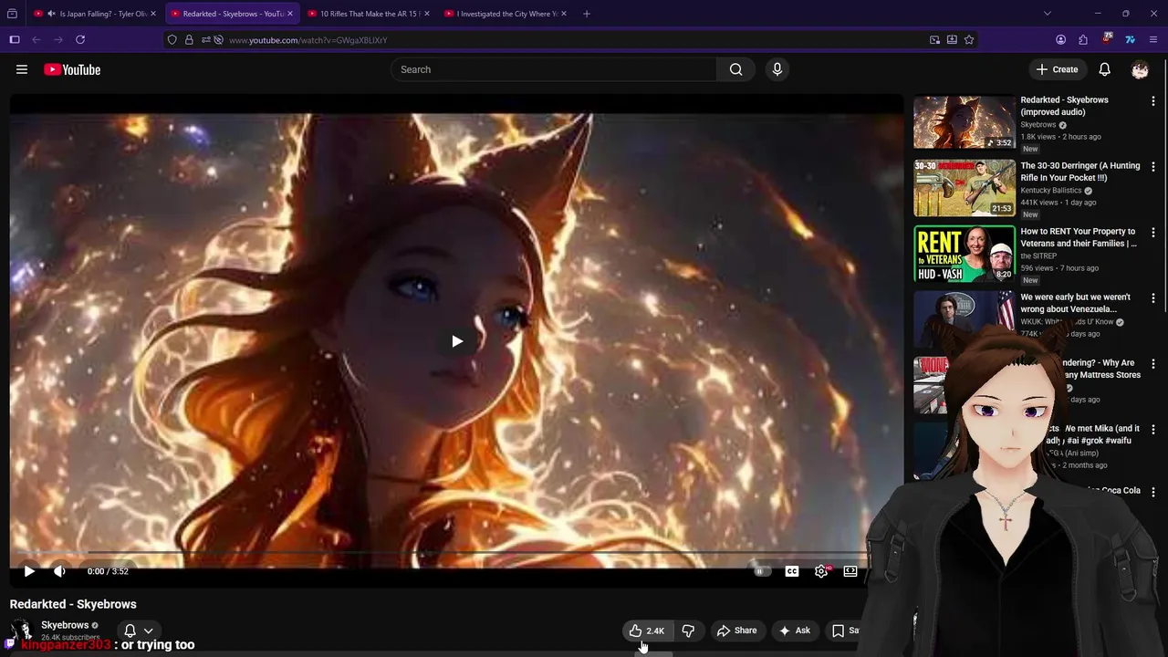Screen dimensions: 1168x657
Task: Toggle closed captions CC button
Action: 792,571
